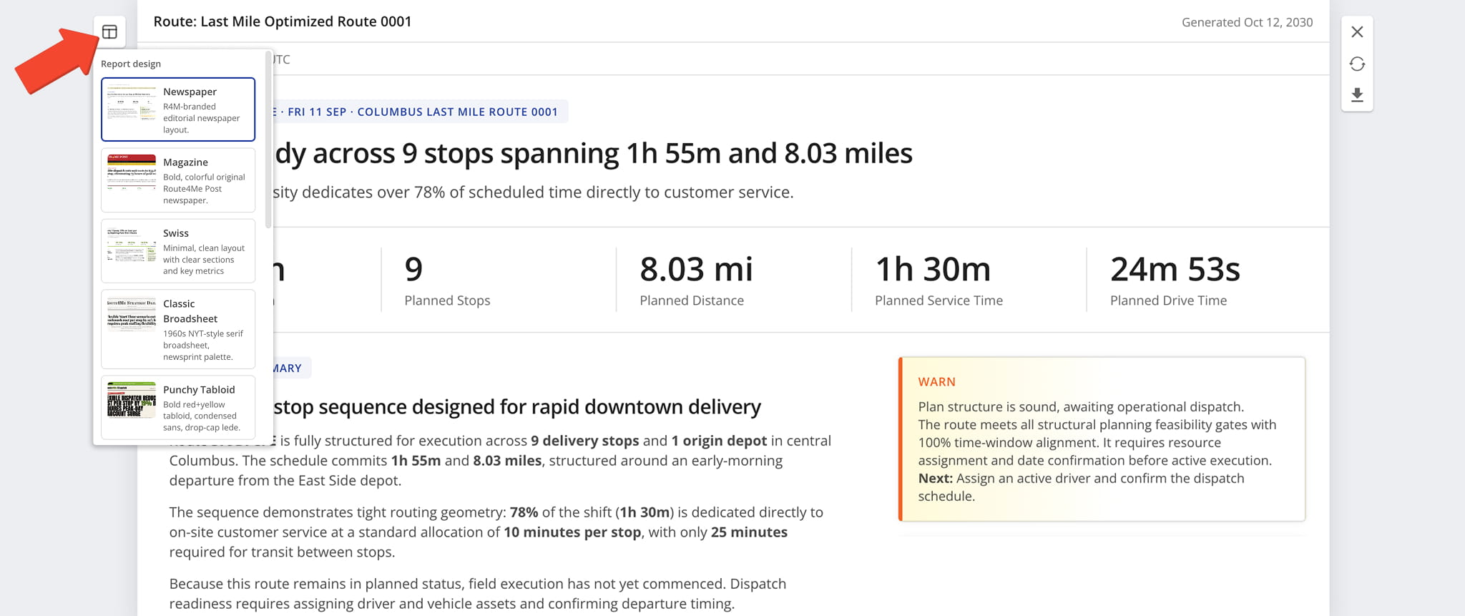The height and width of the screenshot is (616, 1465).
Task: Download the report with the download icon
Action: click(1357, 95)
